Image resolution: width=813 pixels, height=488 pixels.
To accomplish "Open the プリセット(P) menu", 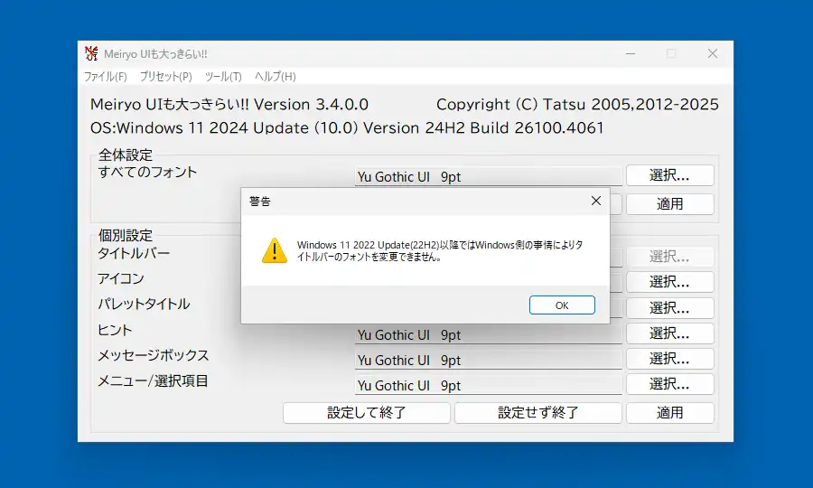I will (x=166, y=77).
